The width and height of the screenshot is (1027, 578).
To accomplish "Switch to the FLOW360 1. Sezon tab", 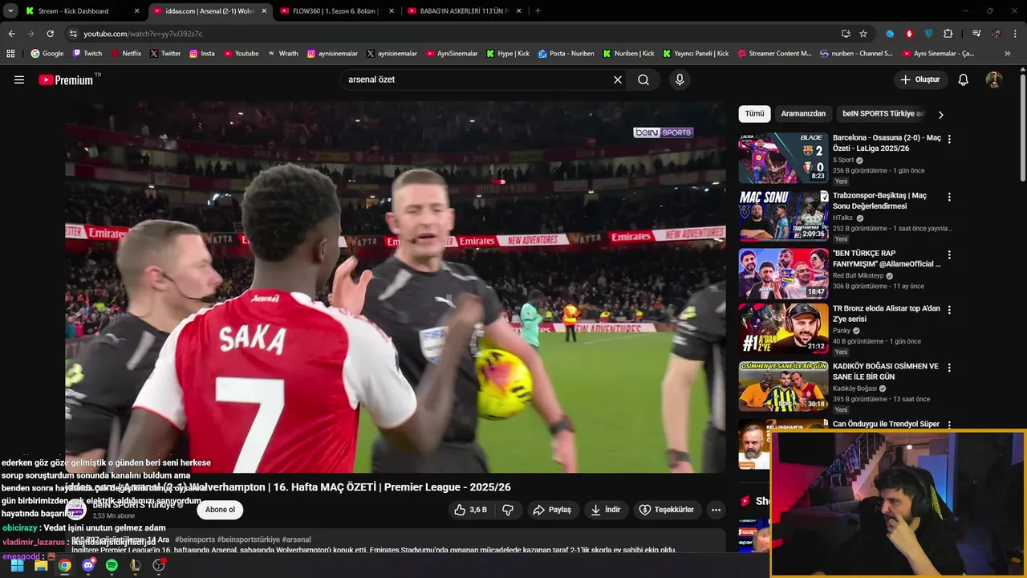I will [x=337, y=11].
